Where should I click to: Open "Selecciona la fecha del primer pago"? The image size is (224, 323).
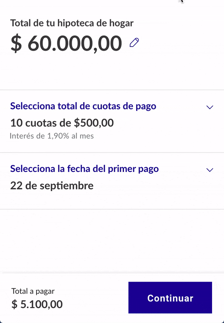[84, 169]
